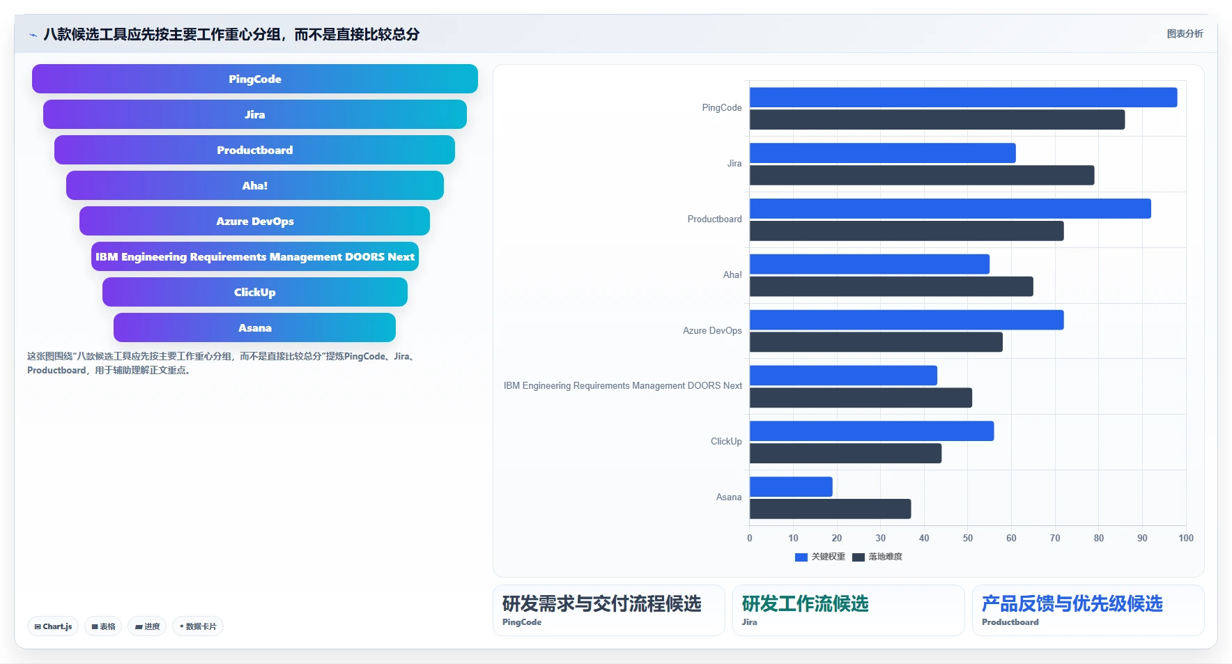The image size is (1232, 664).
Task: Click the blue 关键权重 legend swatch
Action: click(x=801, y=557)
